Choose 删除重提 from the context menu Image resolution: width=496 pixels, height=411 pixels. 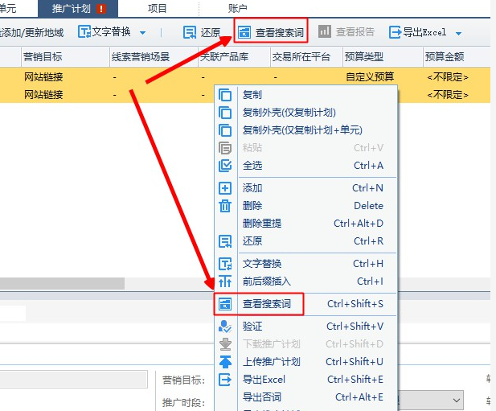305,224
